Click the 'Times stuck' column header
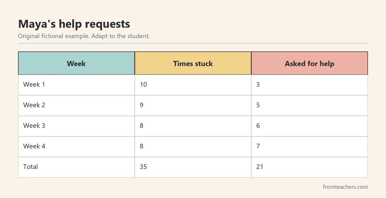This screenshot has height=198, width=386. pyautogui.click(x=193, y=64)
